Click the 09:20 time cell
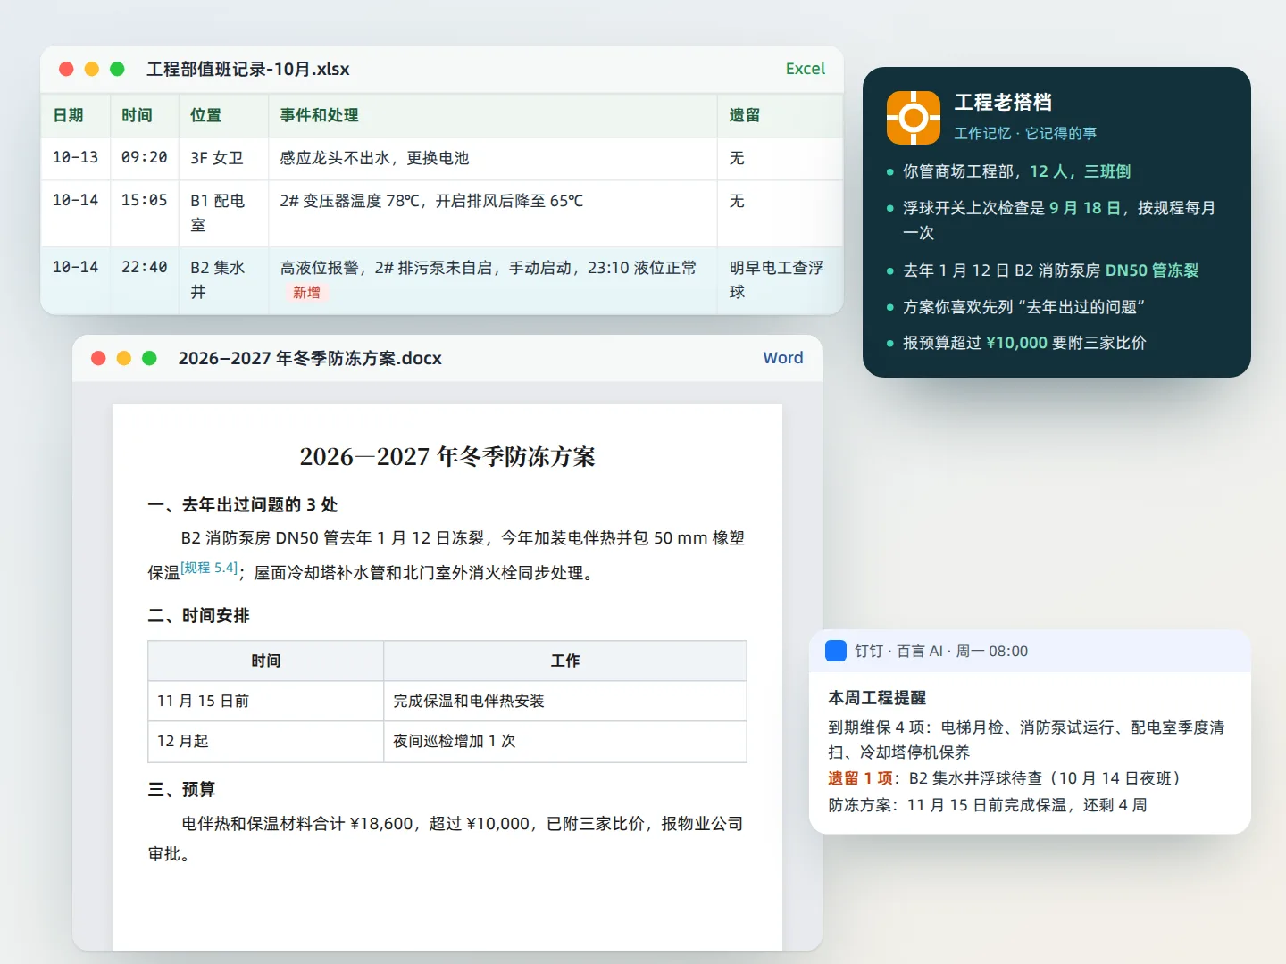Screen dimensions: 1286x964 pyautogui.click(x=145, y=158)
